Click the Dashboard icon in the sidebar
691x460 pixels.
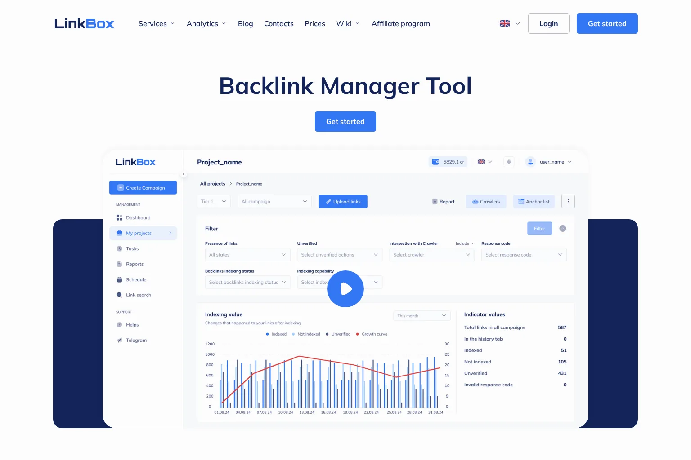point(119,218)
